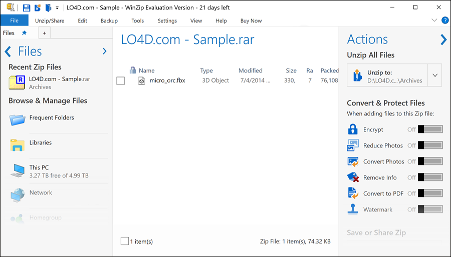Viewport: 451px width, 257px height.
Task: Select the micro_orc.fbx file name
Action: click(167, 80)
